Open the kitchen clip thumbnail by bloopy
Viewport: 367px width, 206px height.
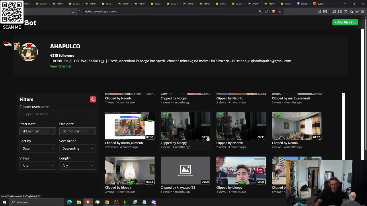[130, 170]
